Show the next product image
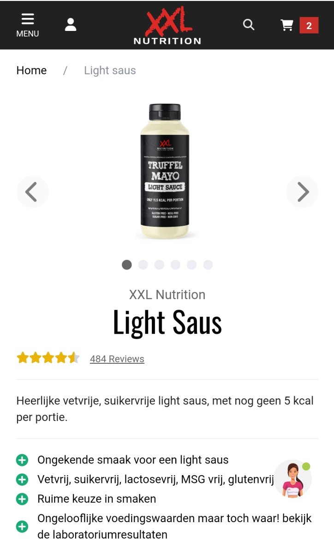The width and height of the screenshot is (334, 554). click(302, 192)
